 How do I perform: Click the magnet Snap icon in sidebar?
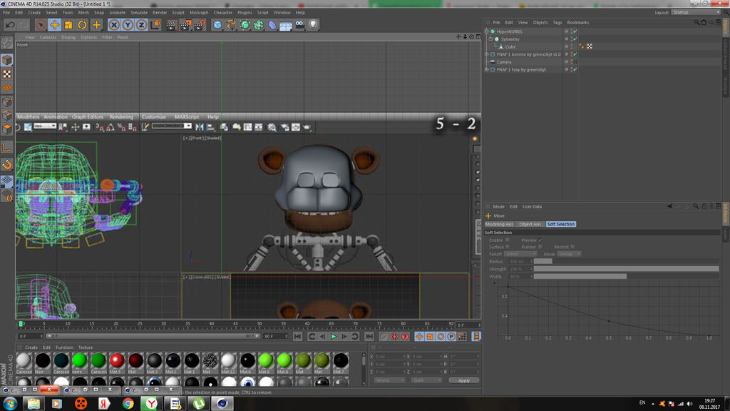pyautogui.click(x=7, y=165)
